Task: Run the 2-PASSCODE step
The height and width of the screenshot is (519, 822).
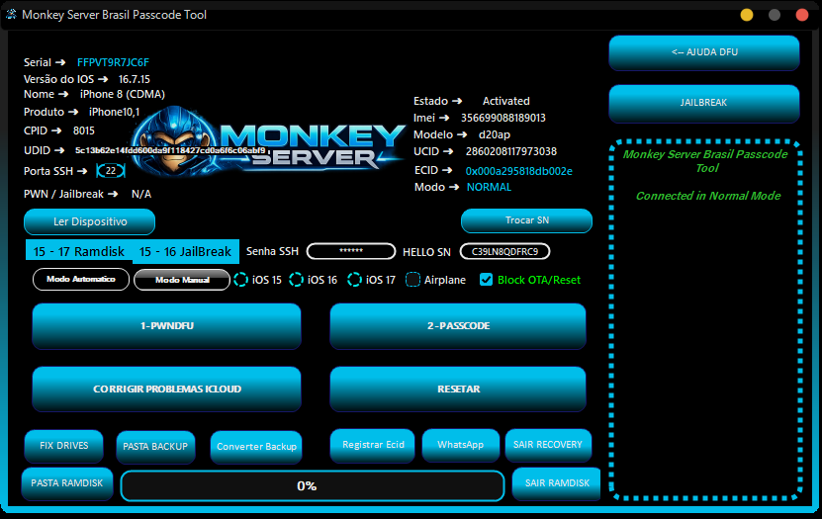Action: (x=457, y=326)
